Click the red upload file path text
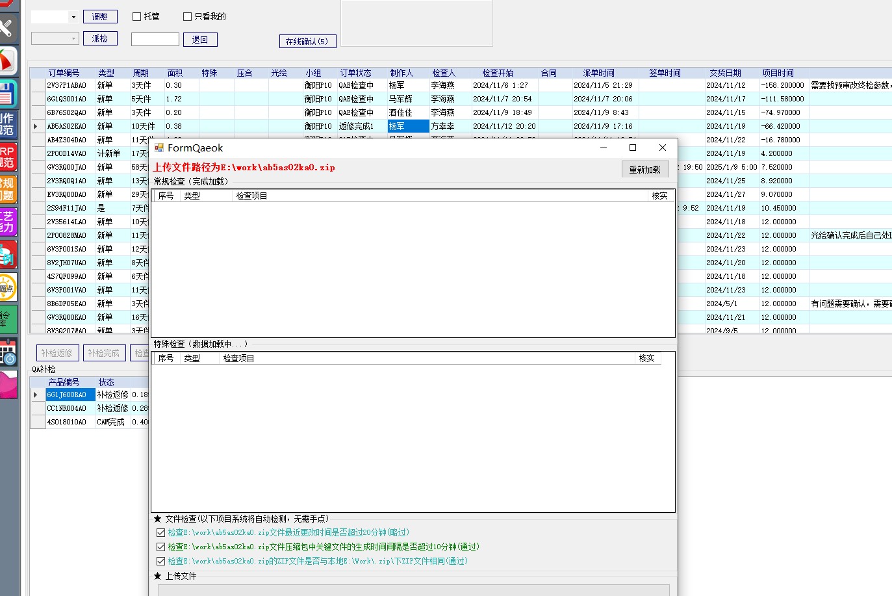The width and height of the screenshot is (892, 596). [x=244, y=168]
